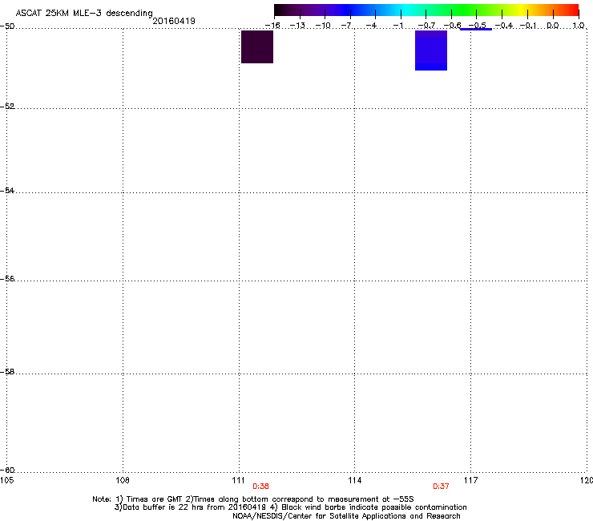The image size is (593, 521).
Task: Click the 1.0 label on the color scale
Action: click(579, 26)
